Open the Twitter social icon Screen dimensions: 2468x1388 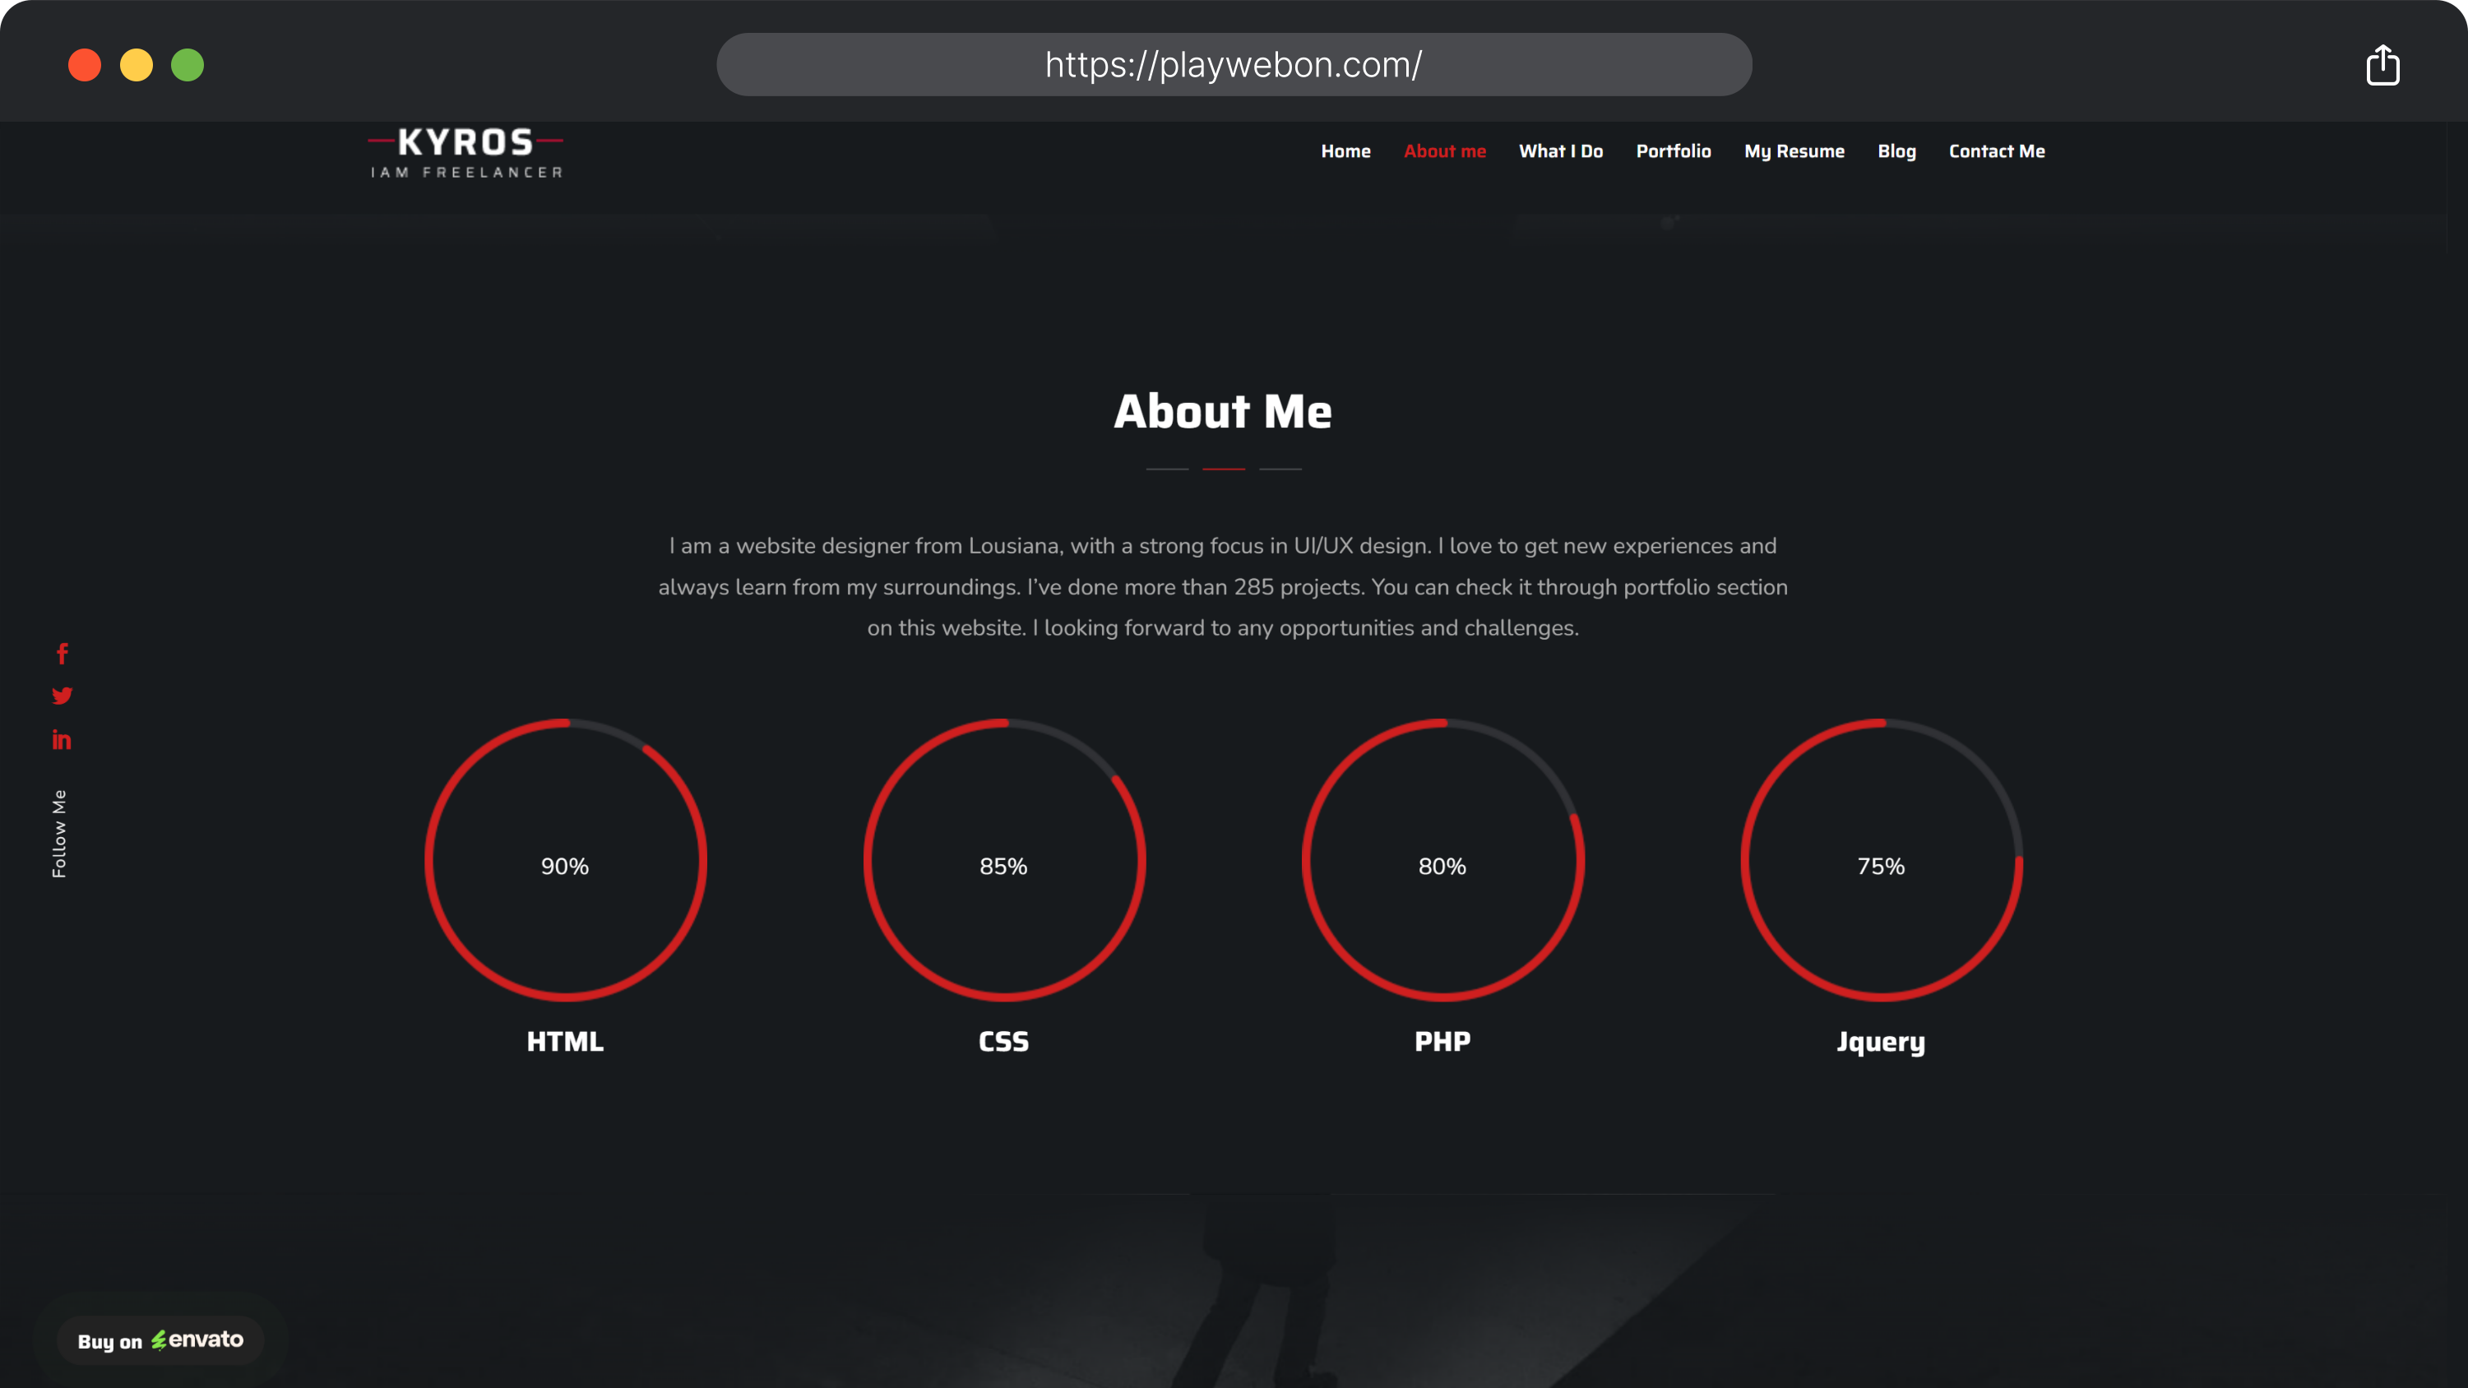pos(63,696)
